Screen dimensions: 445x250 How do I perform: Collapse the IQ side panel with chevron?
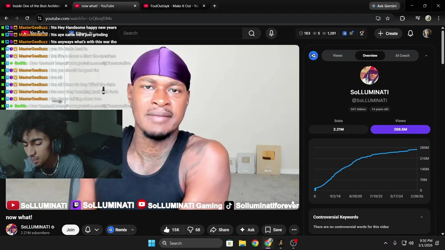point(426,56)
